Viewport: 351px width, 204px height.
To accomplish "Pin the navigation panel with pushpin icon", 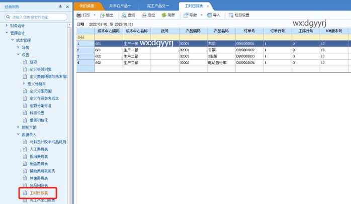I will tap(60, 7).
